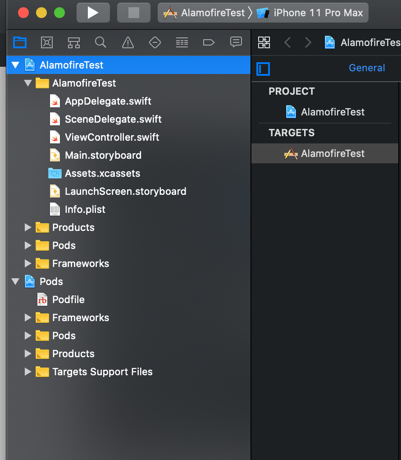Click the blueprint icon beside the PROJECT AlamofireTest
This screenshot has height=460, width=401.
coord(291,112)
